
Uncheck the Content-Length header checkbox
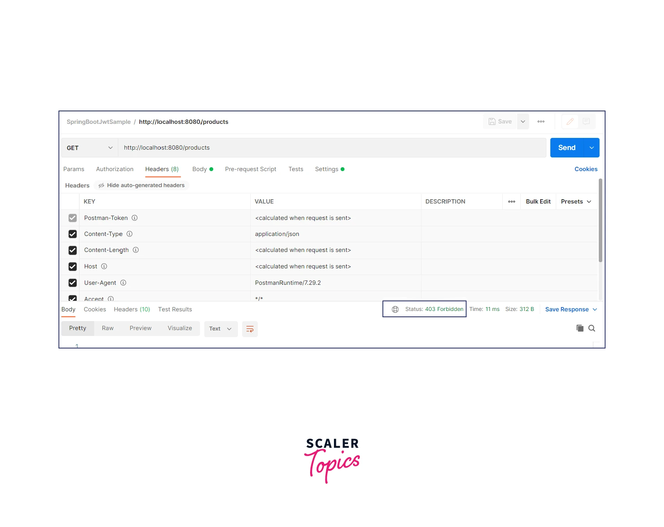tap(73, 250)
